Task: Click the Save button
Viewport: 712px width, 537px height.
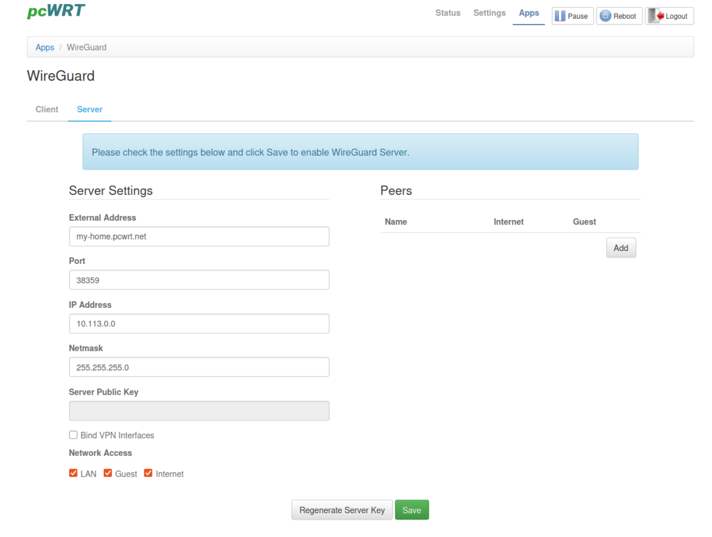Action: [411, 510]
